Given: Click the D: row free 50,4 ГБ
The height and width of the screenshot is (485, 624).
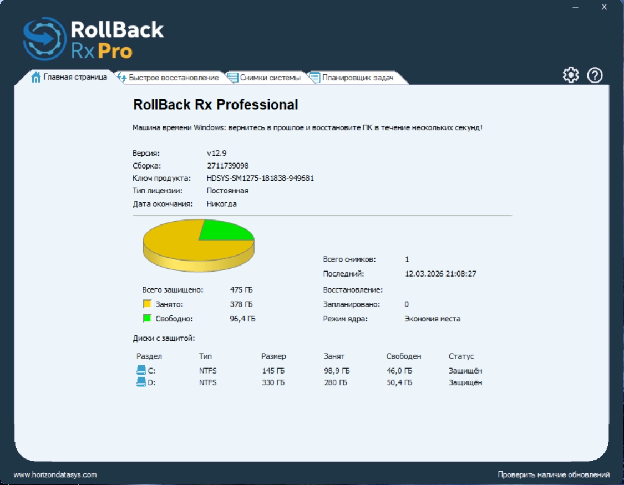Looking at the screenshot, I should coord(399,382).
